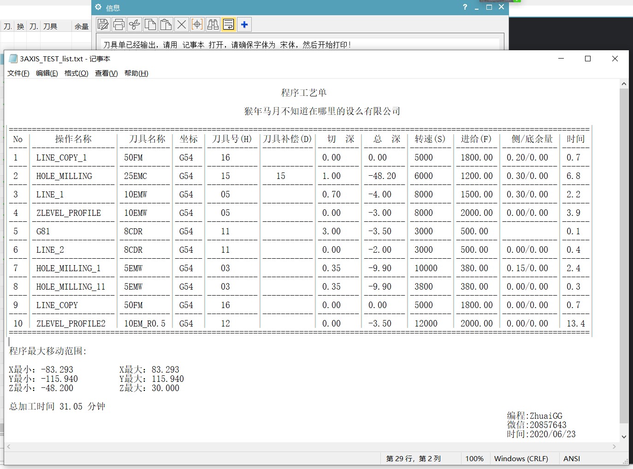Click the horizontal scrollbar right arrow
The height and width of the screenshot is (469, 633).
tap(614, 446)
